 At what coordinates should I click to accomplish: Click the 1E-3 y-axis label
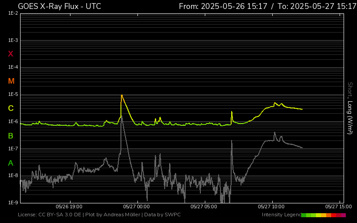pos(13,41)
